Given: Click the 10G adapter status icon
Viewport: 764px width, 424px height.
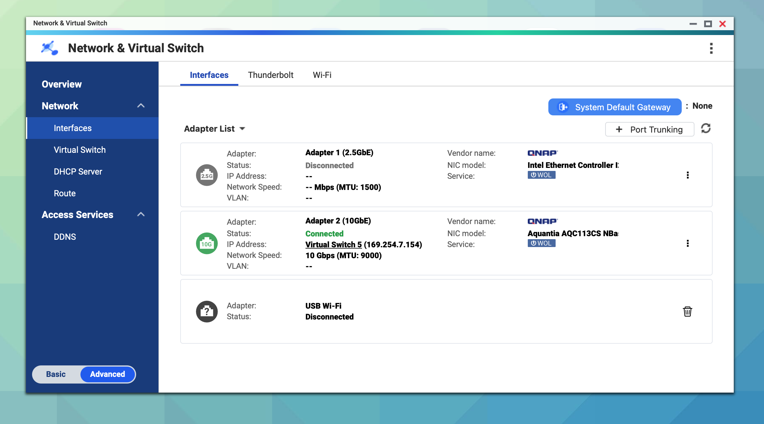Looking at the screenshot, I should 207,243.
